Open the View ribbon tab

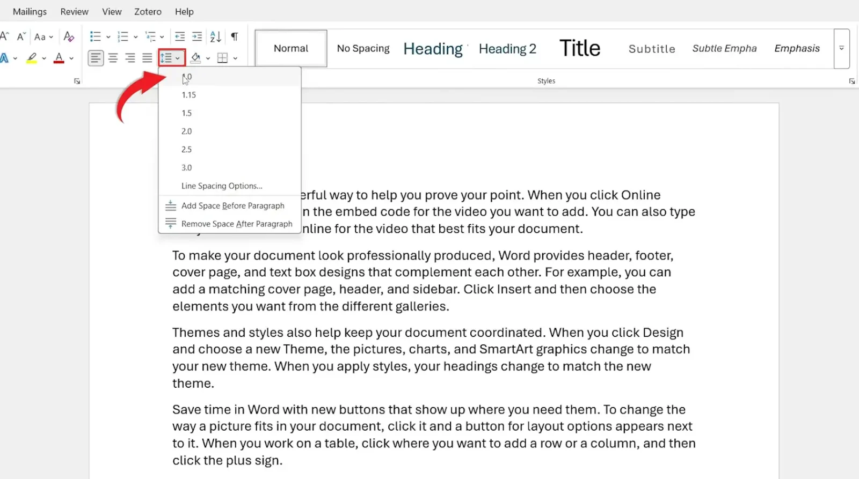[x=112, y=11]
